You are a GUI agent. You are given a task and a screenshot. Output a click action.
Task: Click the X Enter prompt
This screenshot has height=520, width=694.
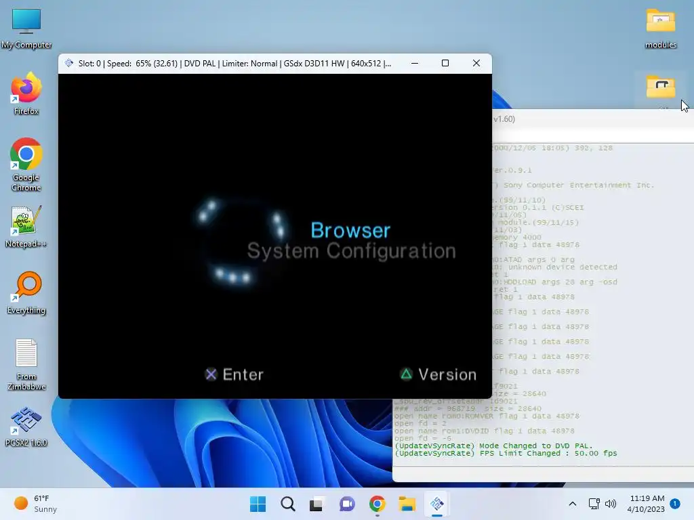234,374
